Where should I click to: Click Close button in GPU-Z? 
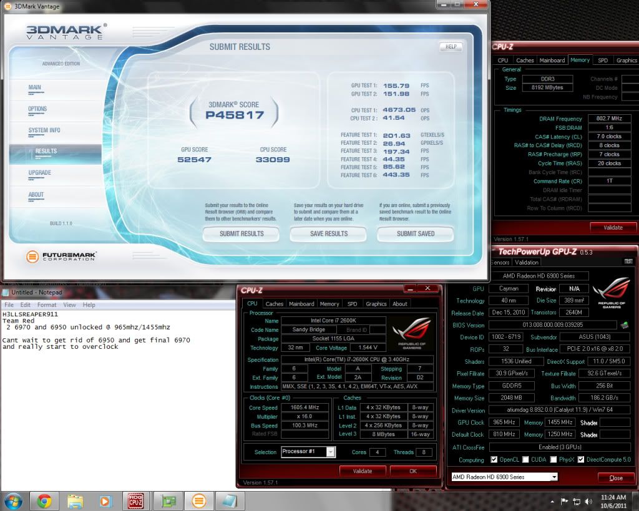615,477
